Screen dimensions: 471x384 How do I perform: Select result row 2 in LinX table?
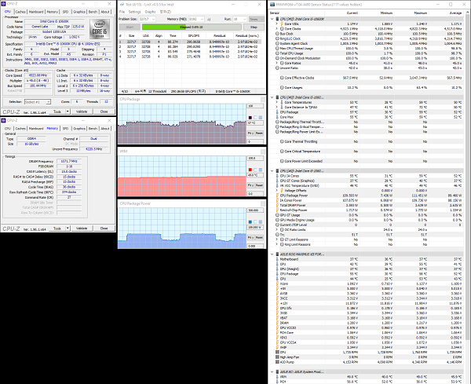(x=190, y=46)
